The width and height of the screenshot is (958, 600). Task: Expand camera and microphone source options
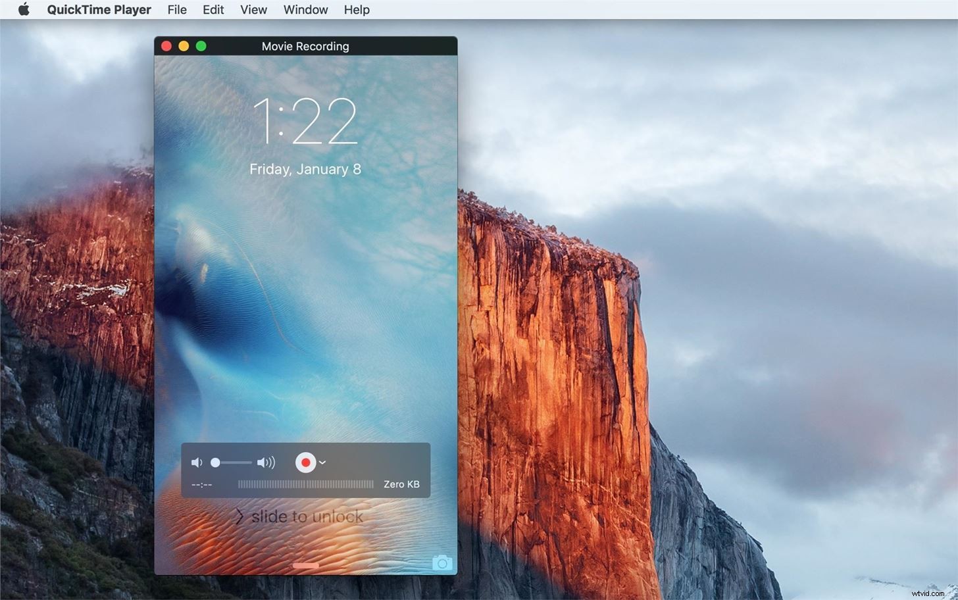click(x=322, y=462)
